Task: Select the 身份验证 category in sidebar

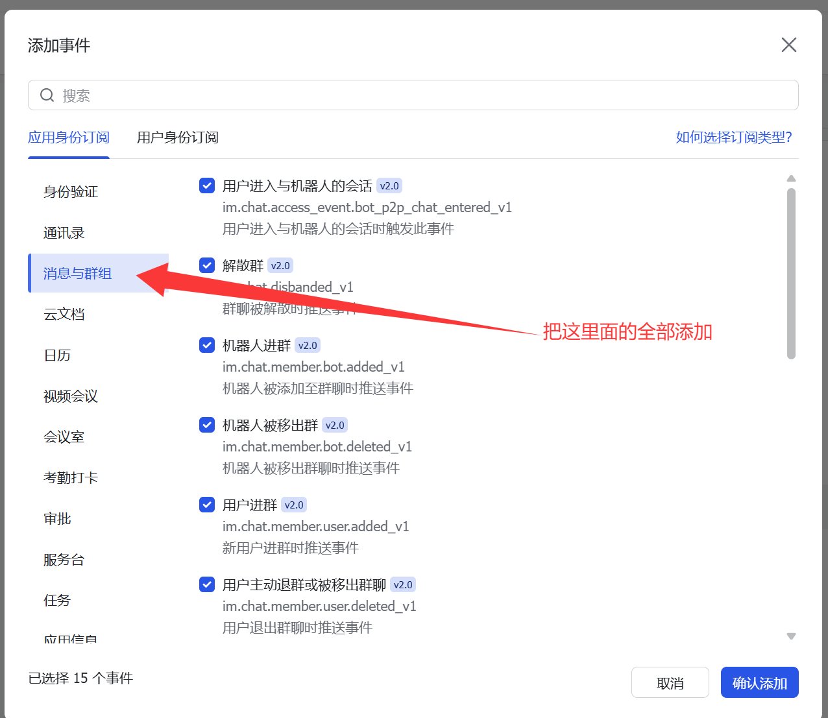Action: pyautogui.click(x=69, y=191)
